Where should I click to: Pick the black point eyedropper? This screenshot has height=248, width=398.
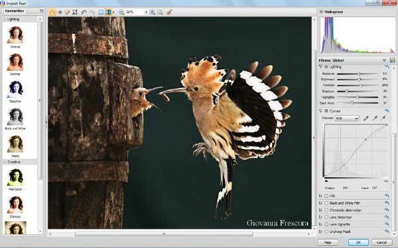point(366,118)
